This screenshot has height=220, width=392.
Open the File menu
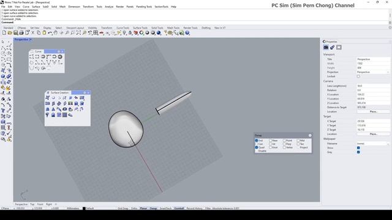click(x=3, y=7)
